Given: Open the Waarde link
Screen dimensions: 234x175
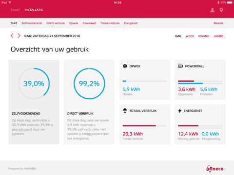Looking at the screenshot, I should click(218, 23).
